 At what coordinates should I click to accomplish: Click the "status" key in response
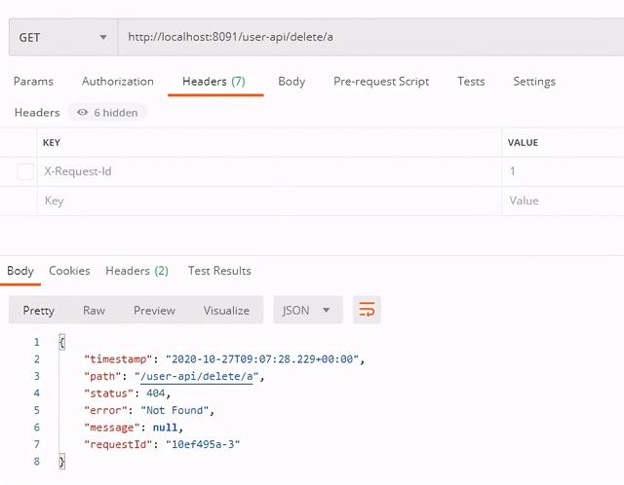pyautogui.click(x=108, y=393)
